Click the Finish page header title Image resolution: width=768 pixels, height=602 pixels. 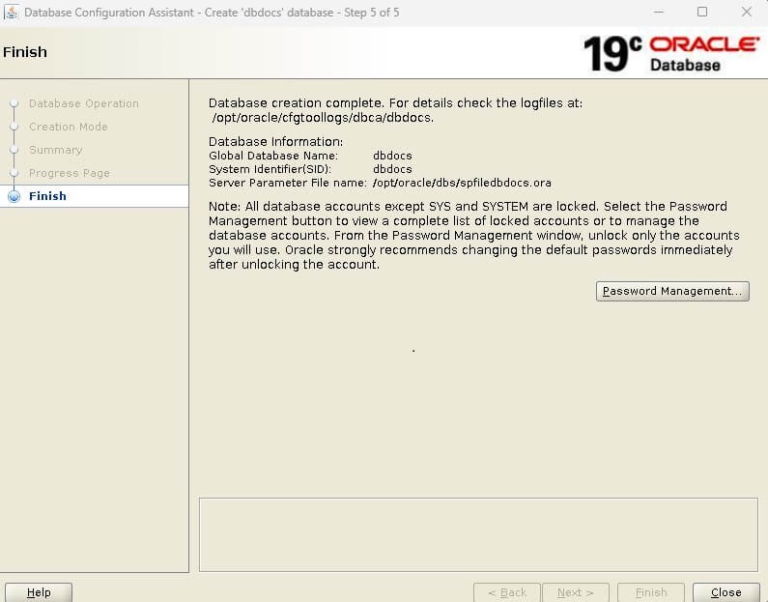[x=25, y=52]
